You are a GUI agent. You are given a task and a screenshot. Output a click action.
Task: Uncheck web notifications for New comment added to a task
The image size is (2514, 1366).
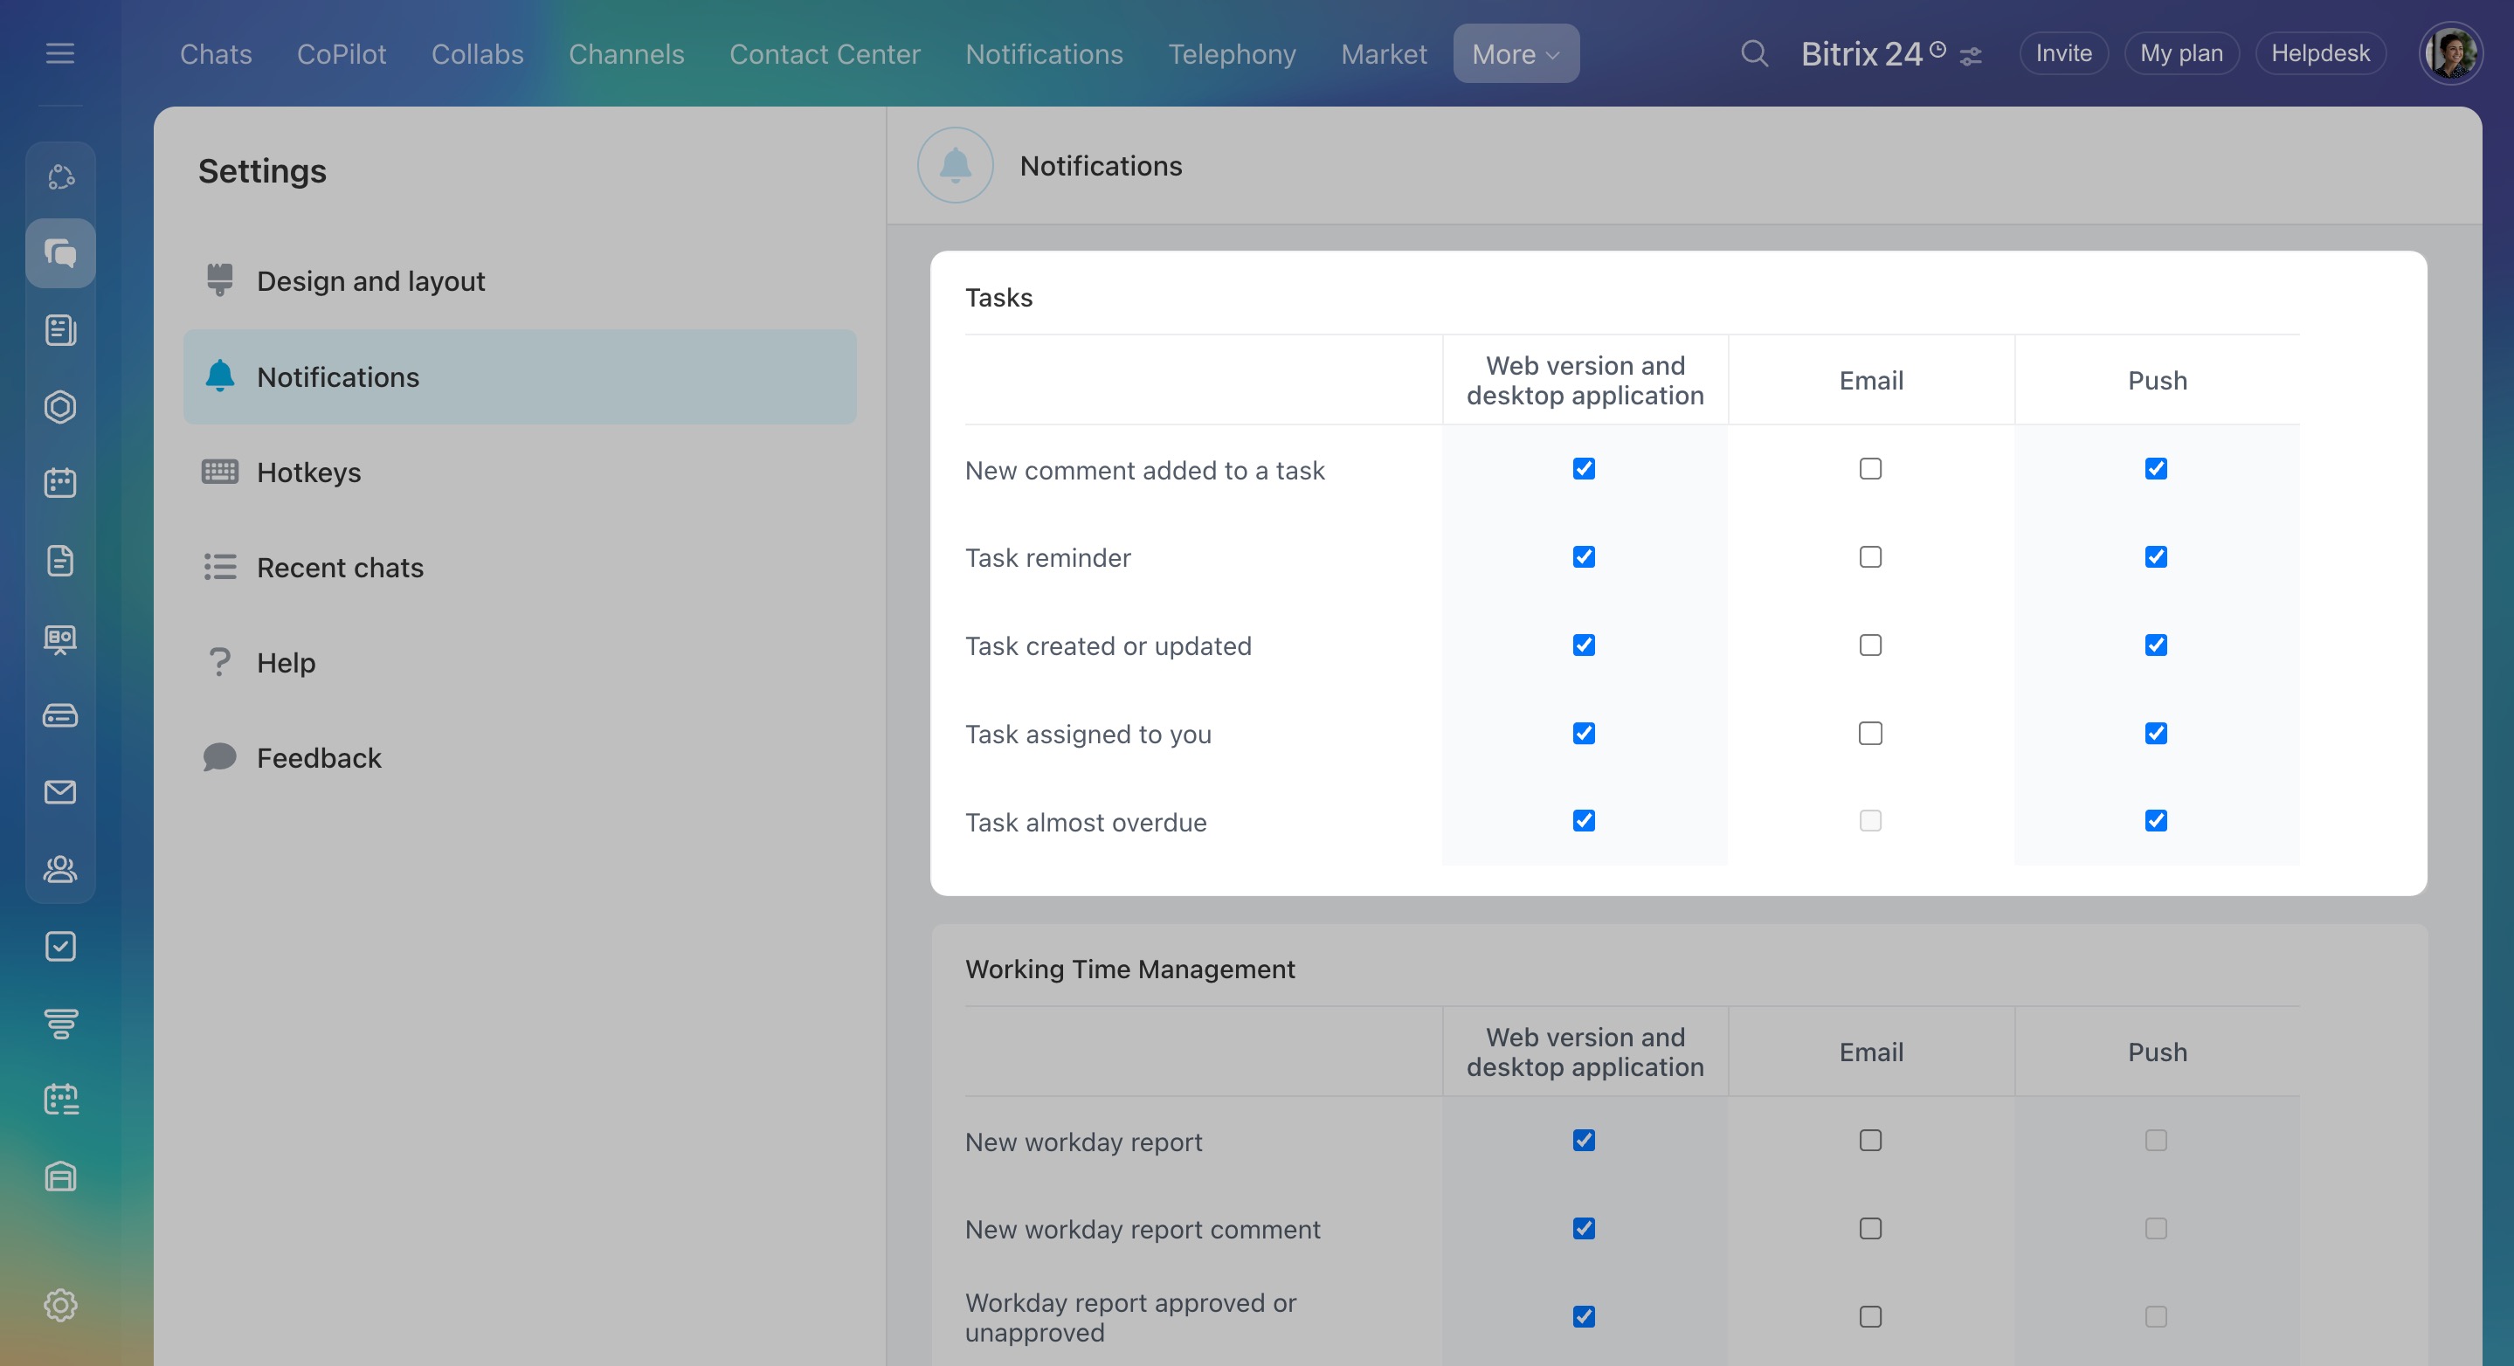tap(1584, 469)
